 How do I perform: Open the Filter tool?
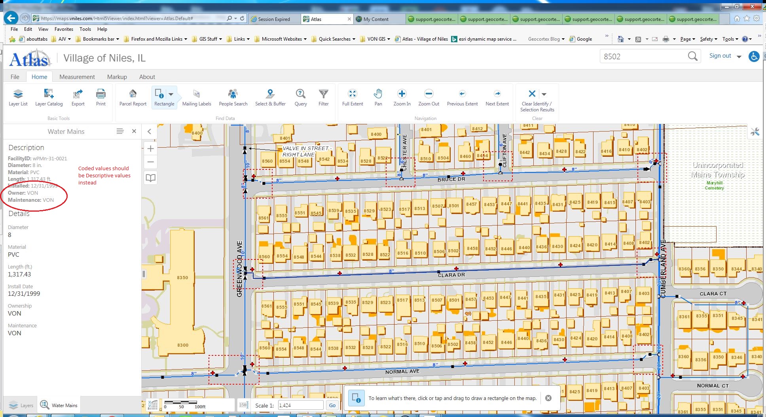coord(324,98)
